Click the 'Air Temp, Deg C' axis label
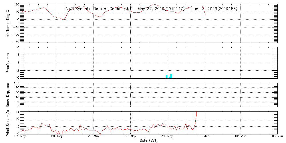The image size is (286, 143). (8, 23)
